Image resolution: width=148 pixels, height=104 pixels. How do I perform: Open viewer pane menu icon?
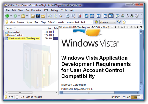tap(138, 27)
